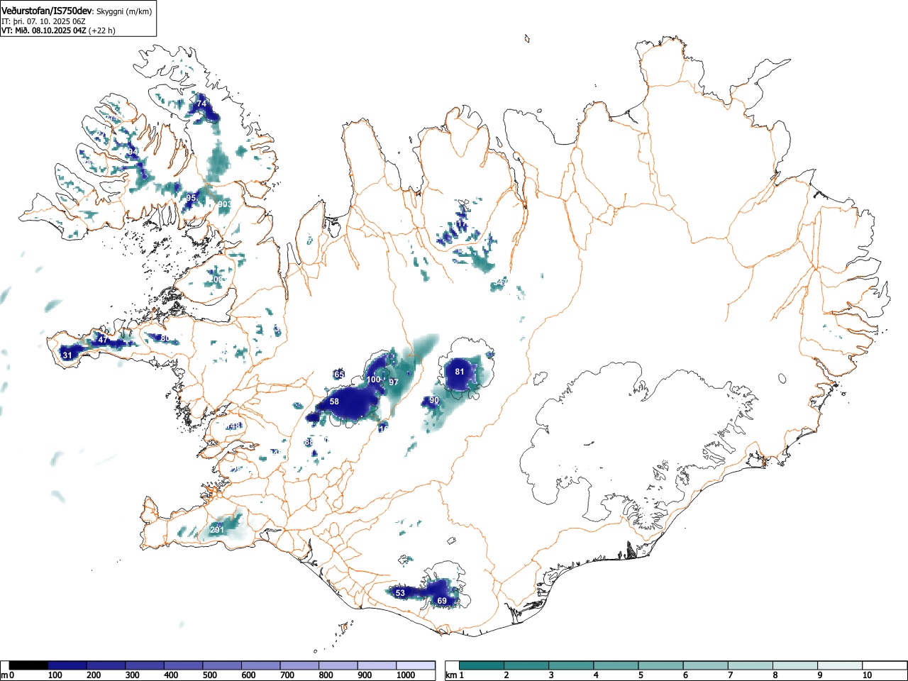Click the map visibility value 94
Image resolution: width=908 pixels, height=681 pixels.
132,153
